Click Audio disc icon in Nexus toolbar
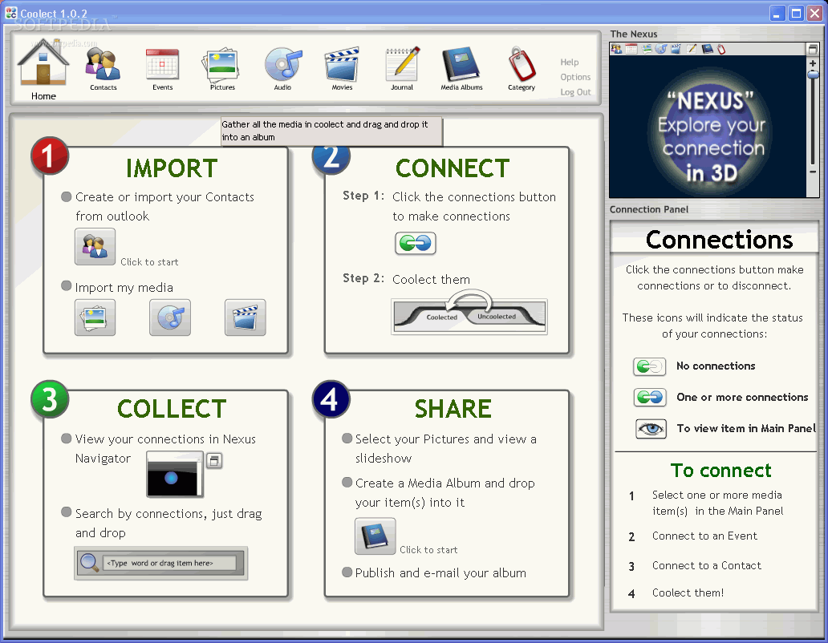This screenshot has width=828, height=643. (660, 49)
